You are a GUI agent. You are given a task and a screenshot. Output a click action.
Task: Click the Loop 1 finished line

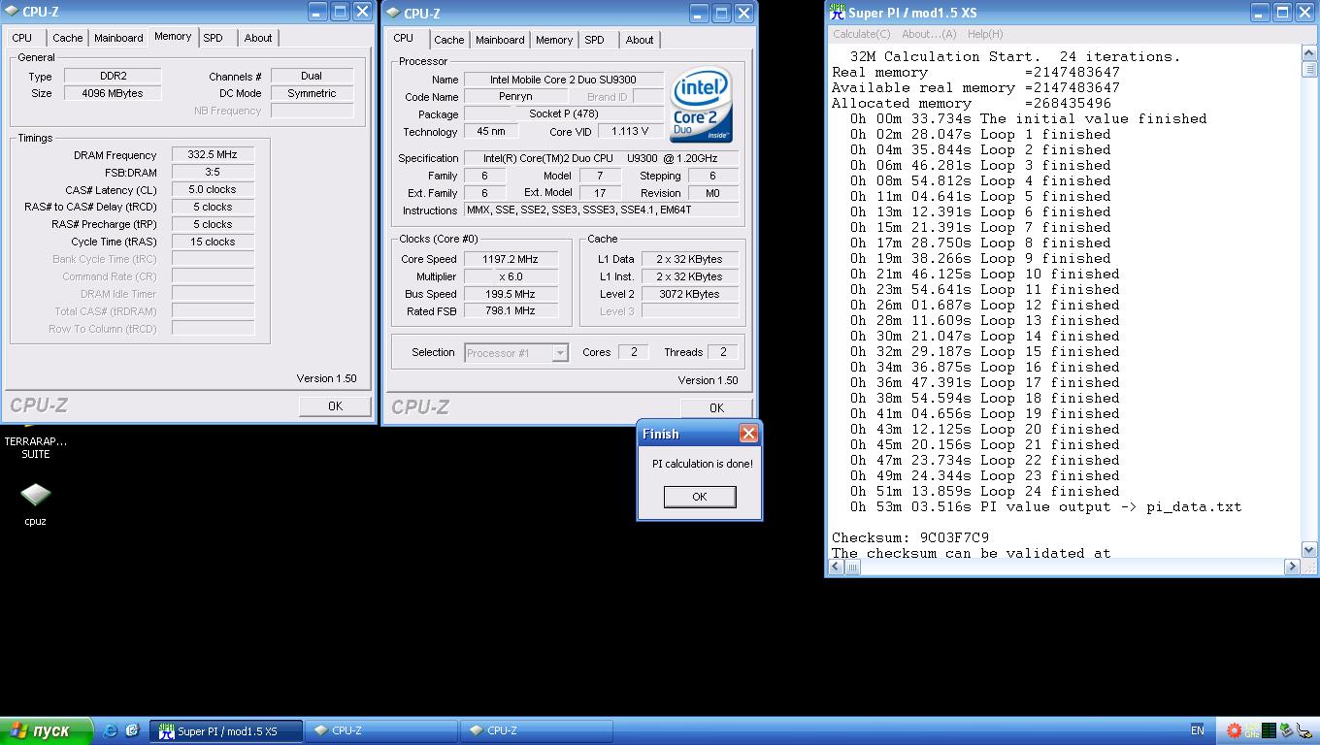[x=980, y=134]
